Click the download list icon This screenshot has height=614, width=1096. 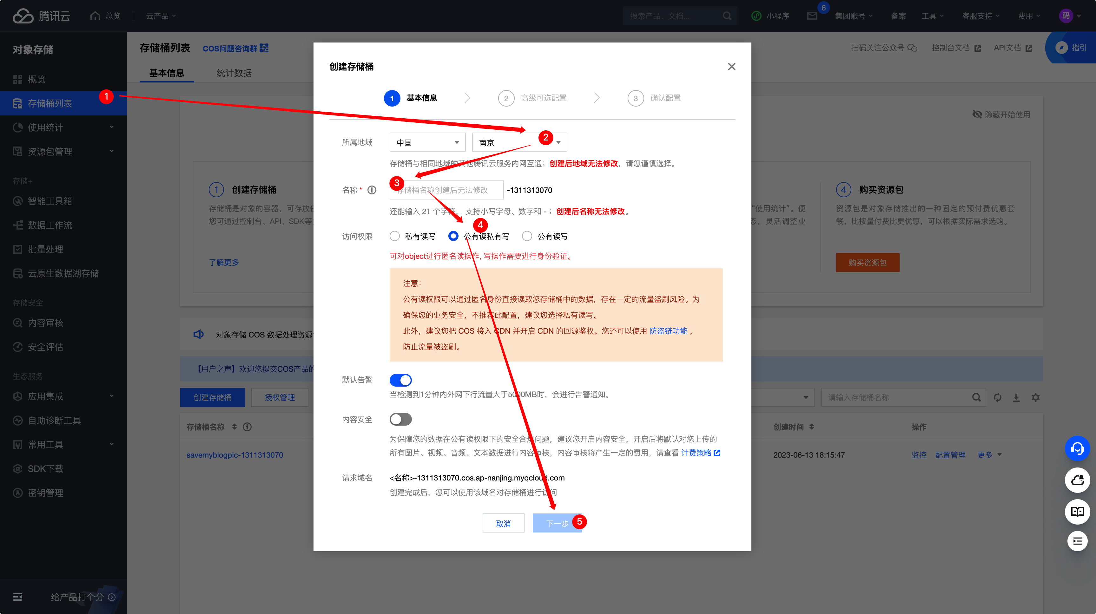pyautogui.click(x=1016, y=397)
